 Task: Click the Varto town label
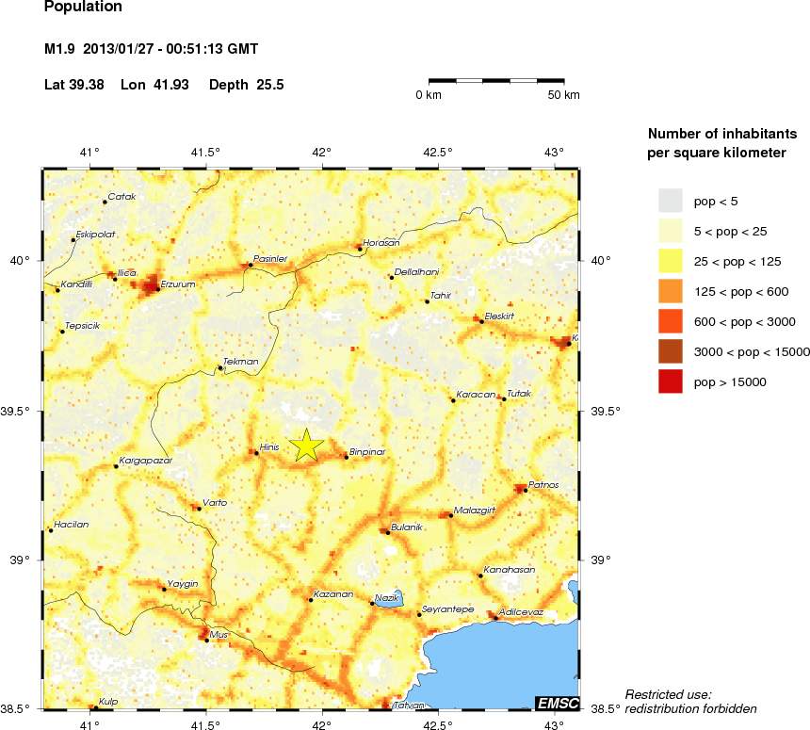click(215, 503)
